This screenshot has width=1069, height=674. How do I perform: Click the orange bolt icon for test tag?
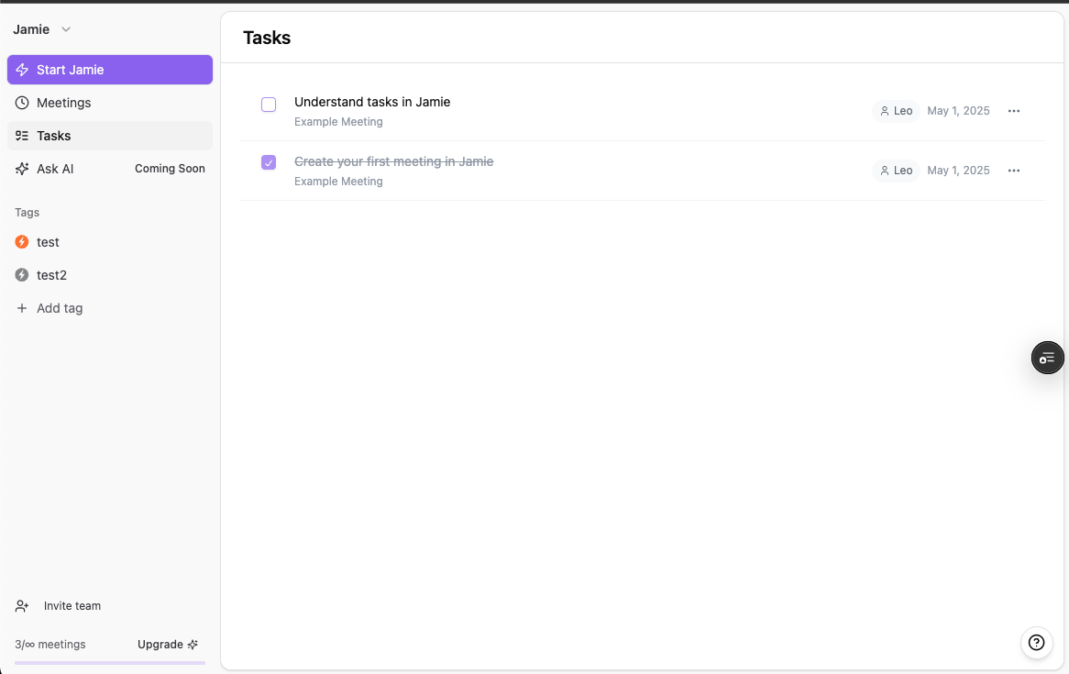(22, 241)
